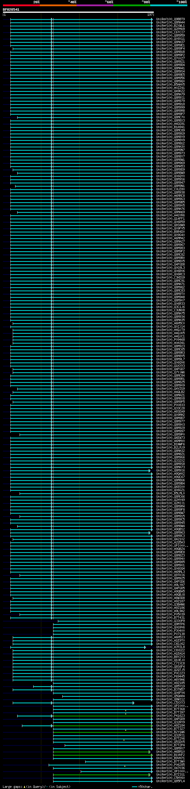Select hit label UniRef100_O47036

coord(170,768)
